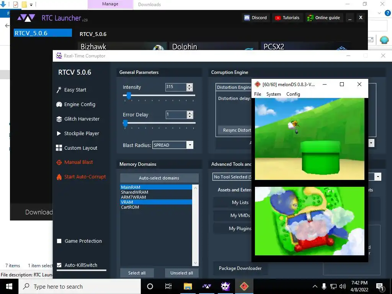Click RTC Launcher logo
392x294 pixels.
click(x=26, y=18)
